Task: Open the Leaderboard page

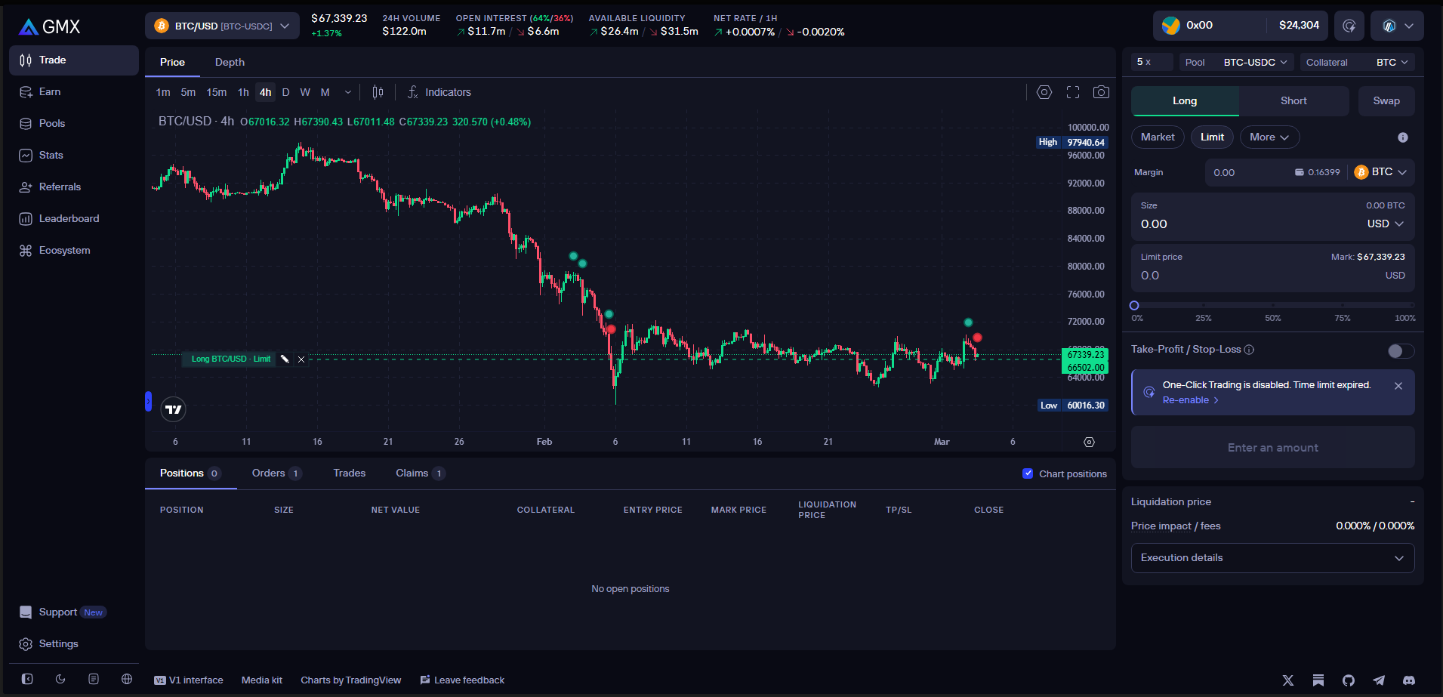Action: coord(74,219)
